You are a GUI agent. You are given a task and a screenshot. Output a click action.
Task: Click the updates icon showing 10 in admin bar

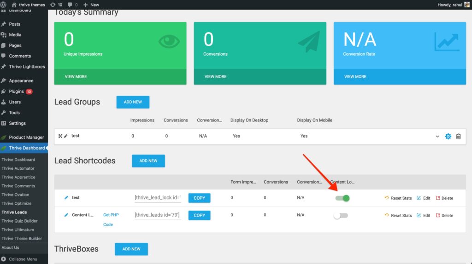tap(56, 5)
